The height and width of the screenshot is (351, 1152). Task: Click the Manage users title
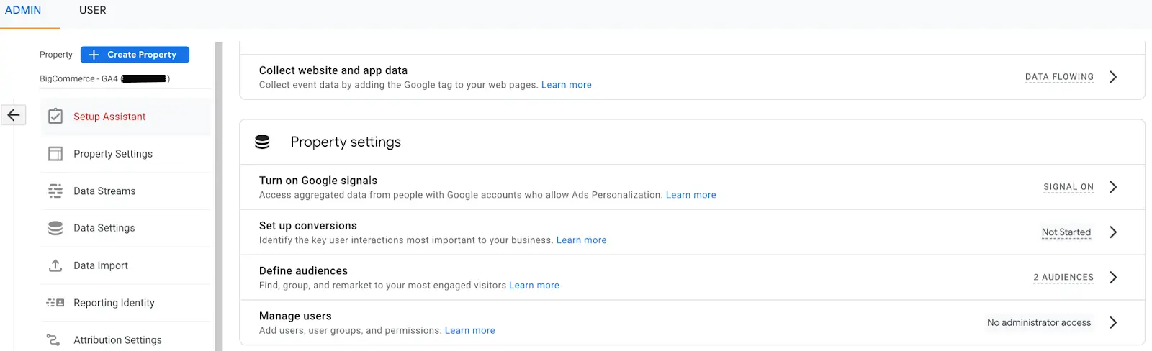pos(295,316)
